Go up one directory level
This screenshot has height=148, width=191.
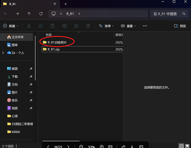click(29, 14)
